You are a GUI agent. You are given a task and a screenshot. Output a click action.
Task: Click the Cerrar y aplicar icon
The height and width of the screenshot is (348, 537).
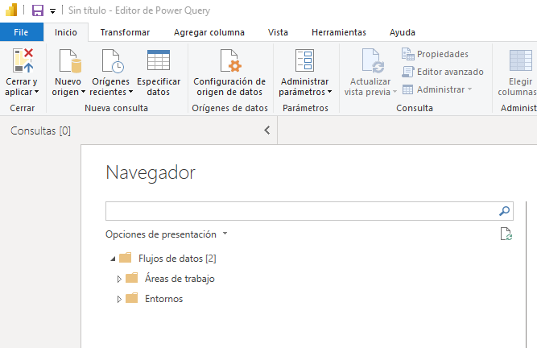point(23,60)
